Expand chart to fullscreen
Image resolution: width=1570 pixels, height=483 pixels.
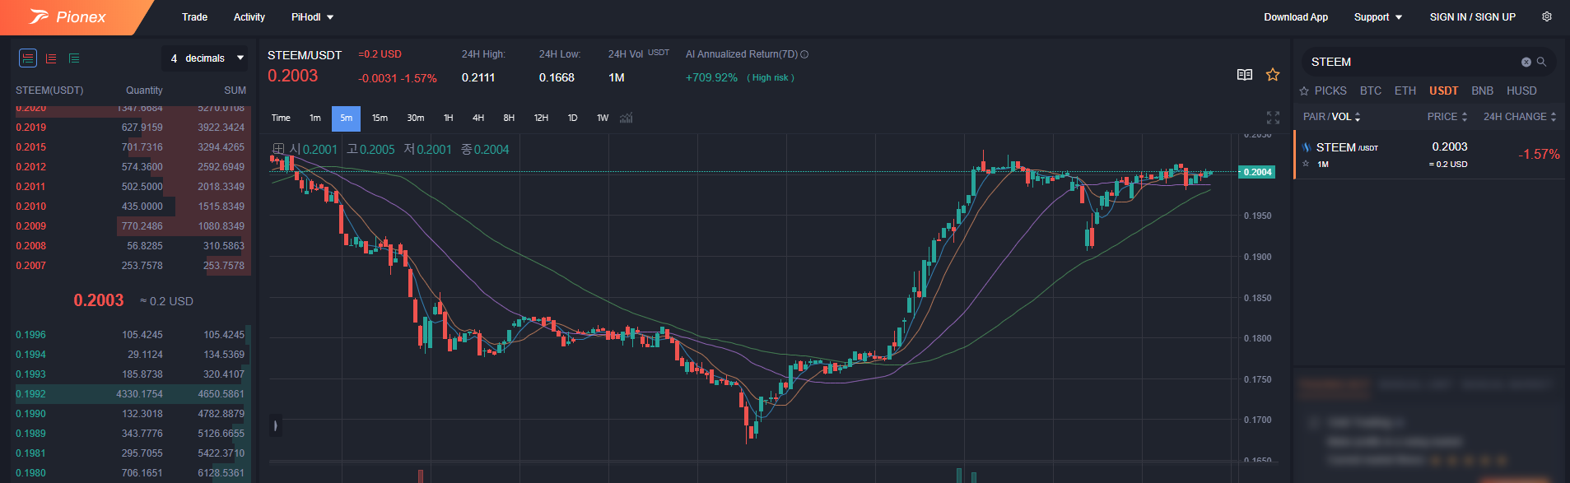(1273, 118)
